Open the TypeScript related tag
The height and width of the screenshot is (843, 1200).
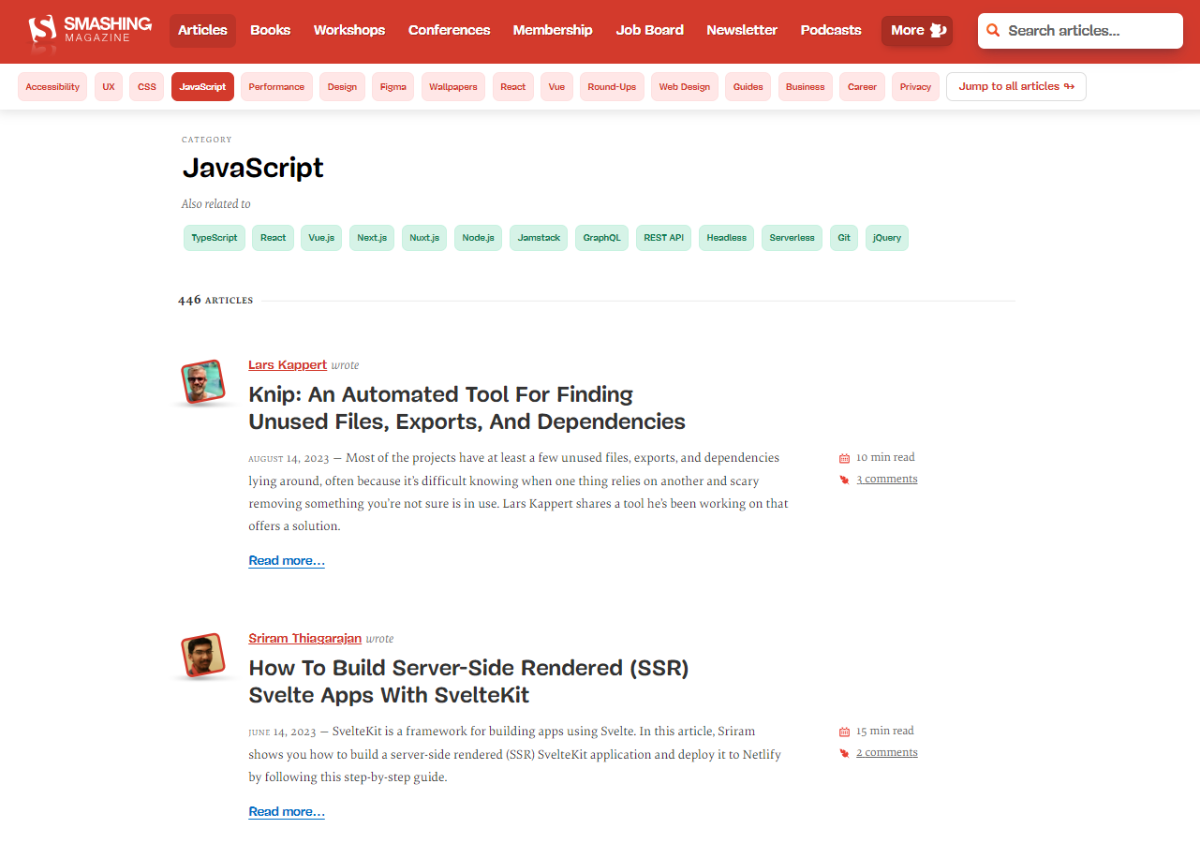tap(215, 238)
